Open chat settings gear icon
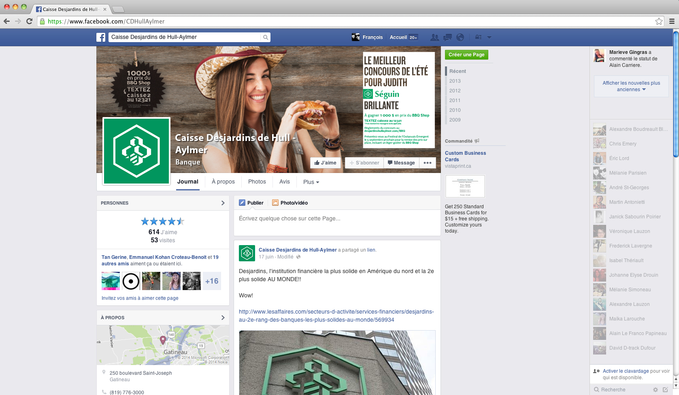This screenshot has height=395, width=679. [656, 390]
